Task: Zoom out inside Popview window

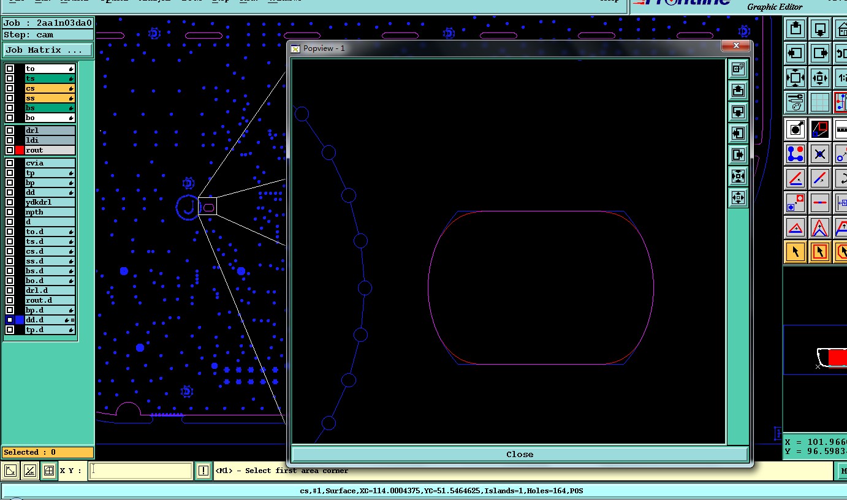Action: point(738,198)
